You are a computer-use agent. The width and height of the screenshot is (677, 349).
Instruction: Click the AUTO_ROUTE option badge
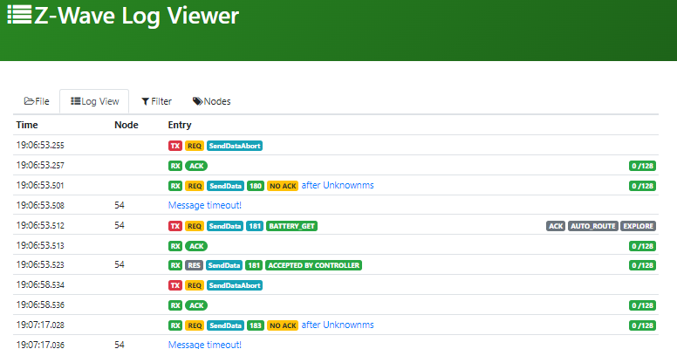[592, 226]
